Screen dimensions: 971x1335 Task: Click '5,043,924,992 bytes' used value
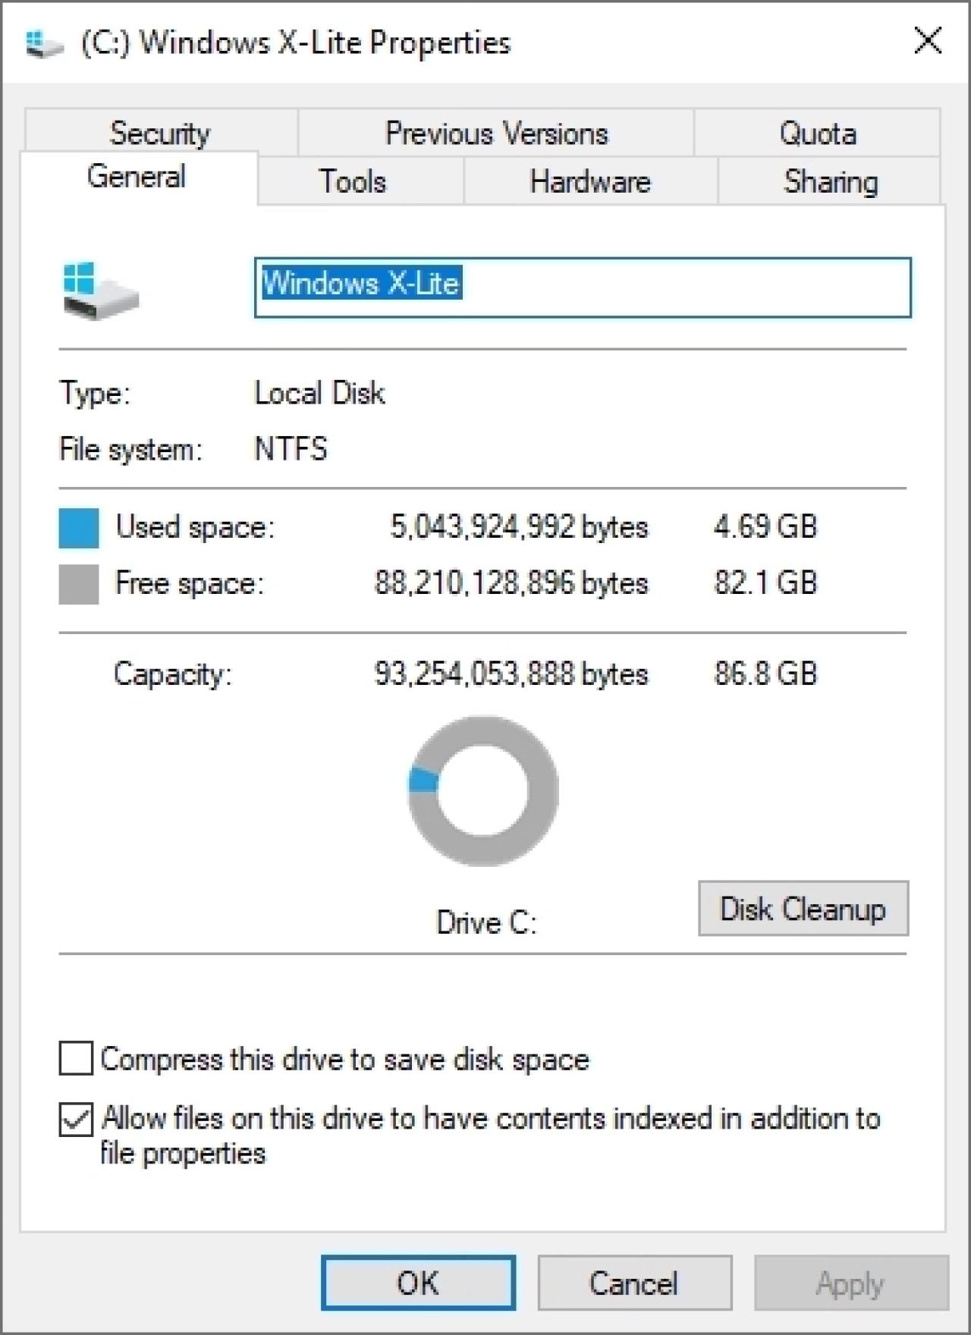tap(519, 526)
